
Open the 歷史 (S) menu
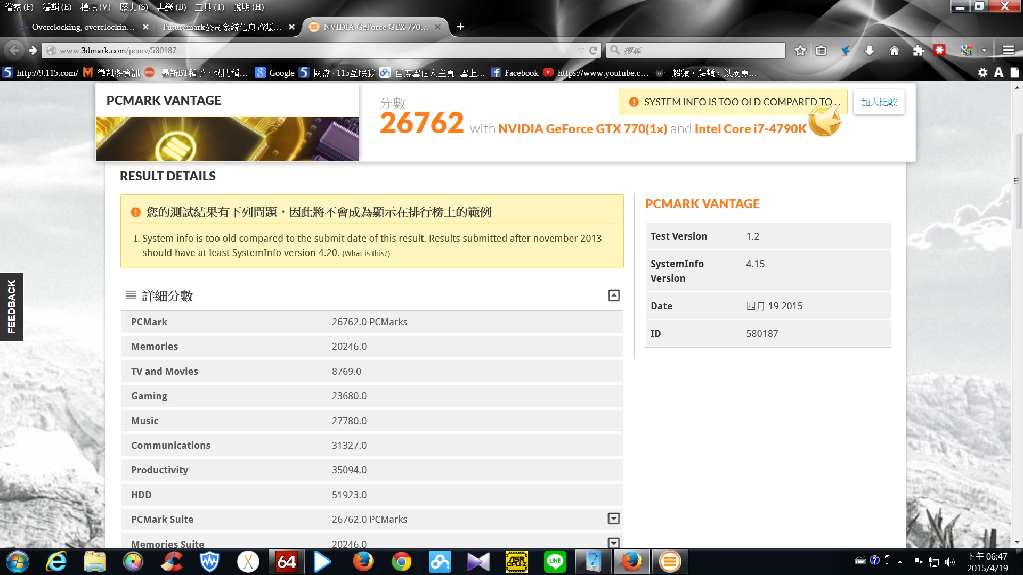134,7
